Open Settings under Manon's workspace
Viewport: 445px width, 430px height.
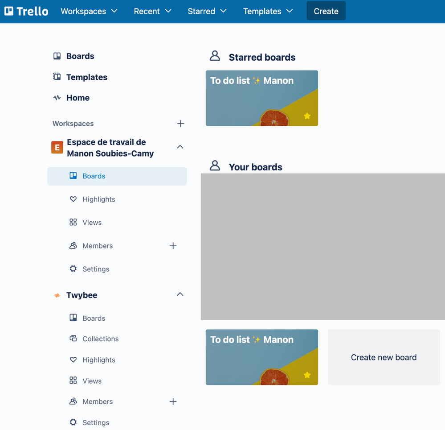point(96,269)
